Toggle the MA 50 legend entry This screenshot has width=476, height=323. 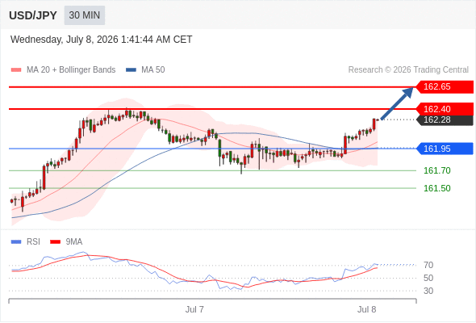click(x=145, y=70)
